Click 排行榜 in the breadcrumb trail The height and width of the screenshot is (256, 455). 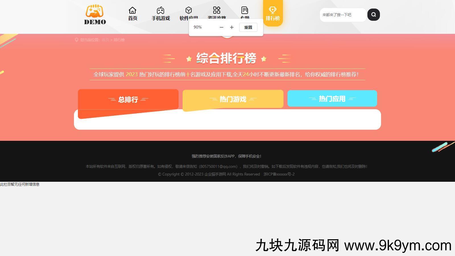[x=119, y=40]
